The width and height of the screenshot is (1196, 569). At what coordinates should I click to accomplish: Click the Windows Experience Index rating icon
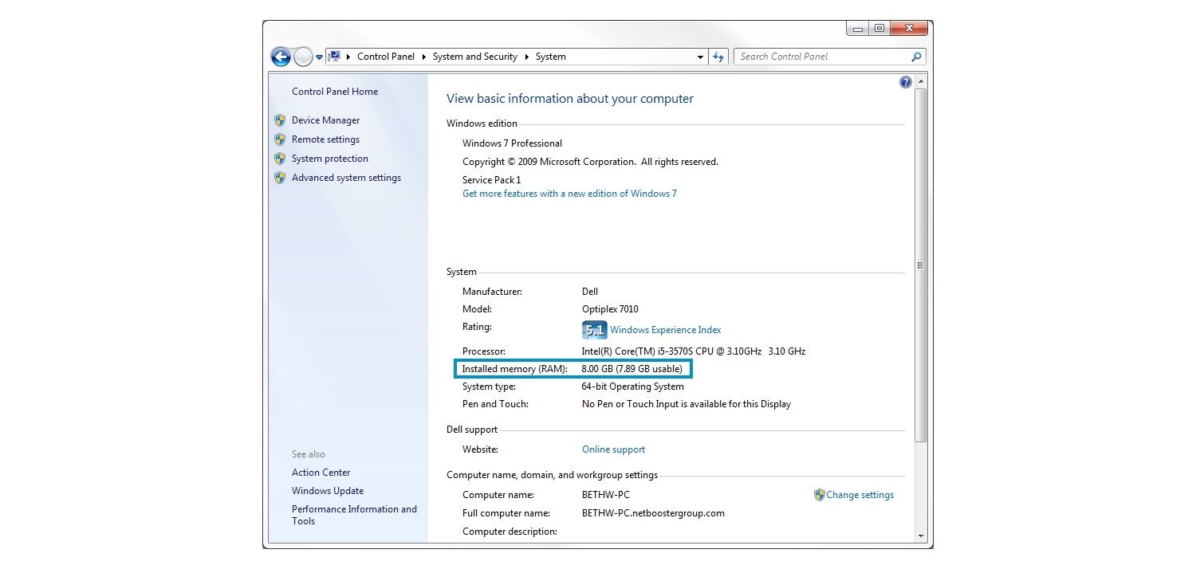594,329
